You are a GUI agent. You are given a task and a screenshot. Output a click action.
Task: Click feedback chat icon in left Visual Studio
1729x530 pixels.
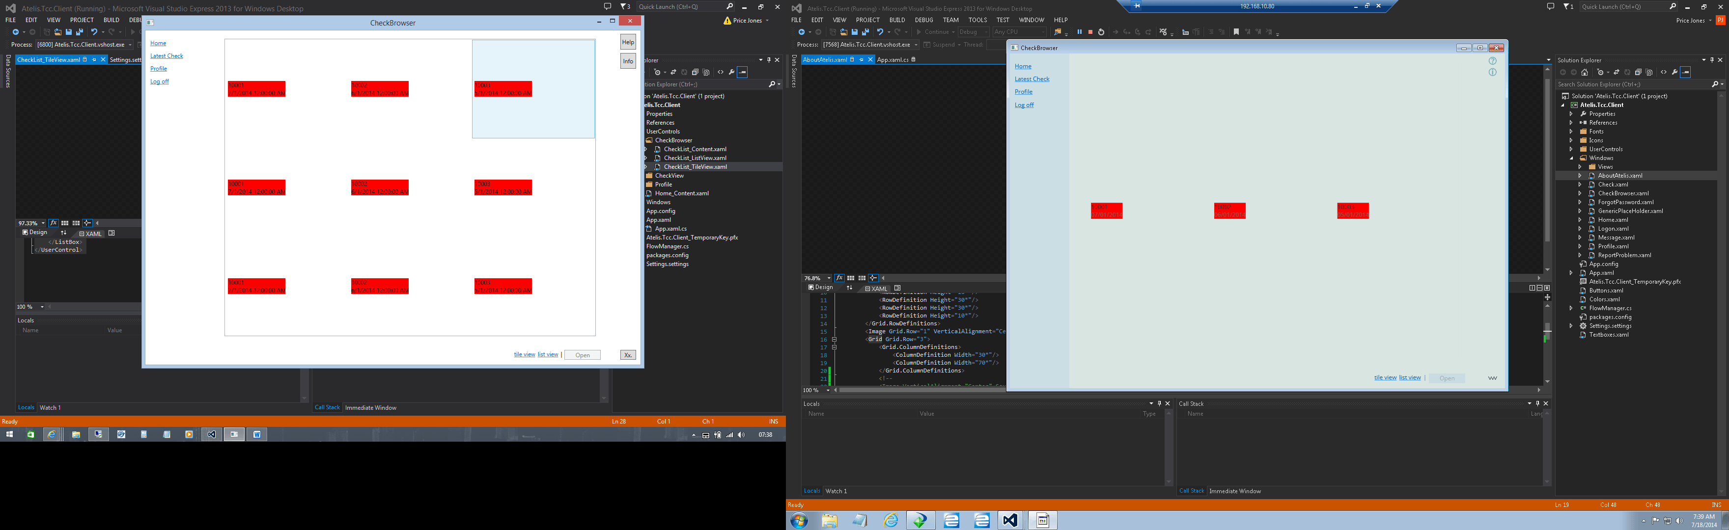point(608,7)
